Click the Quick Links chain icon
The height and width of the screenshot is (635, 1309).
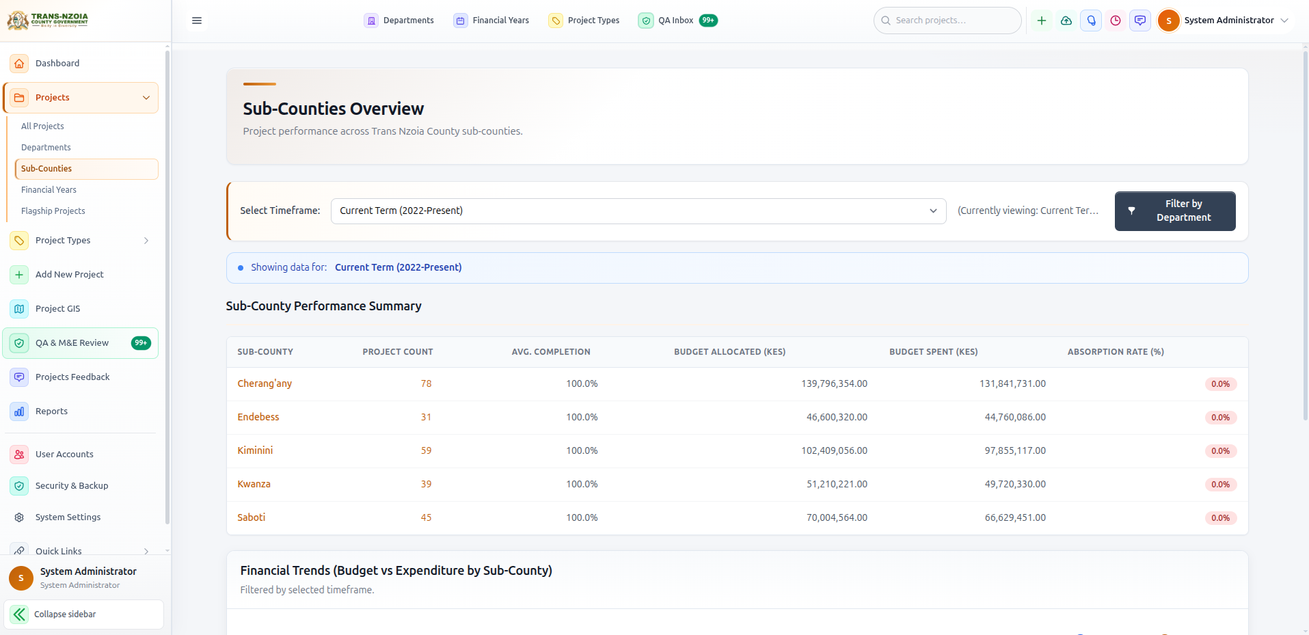tap(19, 550)
